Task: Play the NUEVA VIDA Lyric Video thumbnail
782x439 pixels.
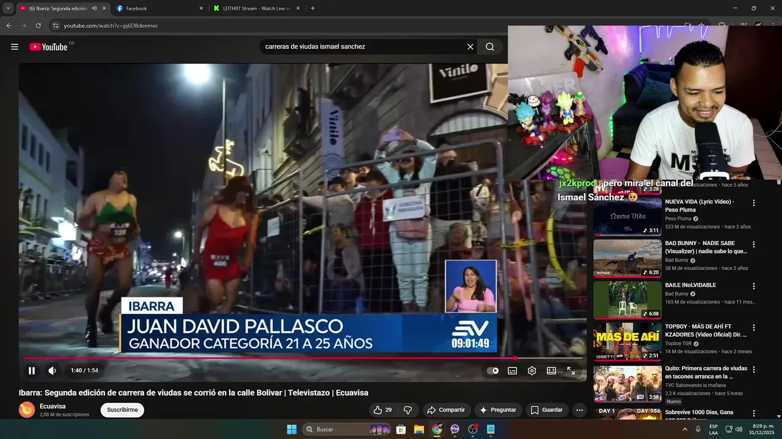Action: pos(627,216)
